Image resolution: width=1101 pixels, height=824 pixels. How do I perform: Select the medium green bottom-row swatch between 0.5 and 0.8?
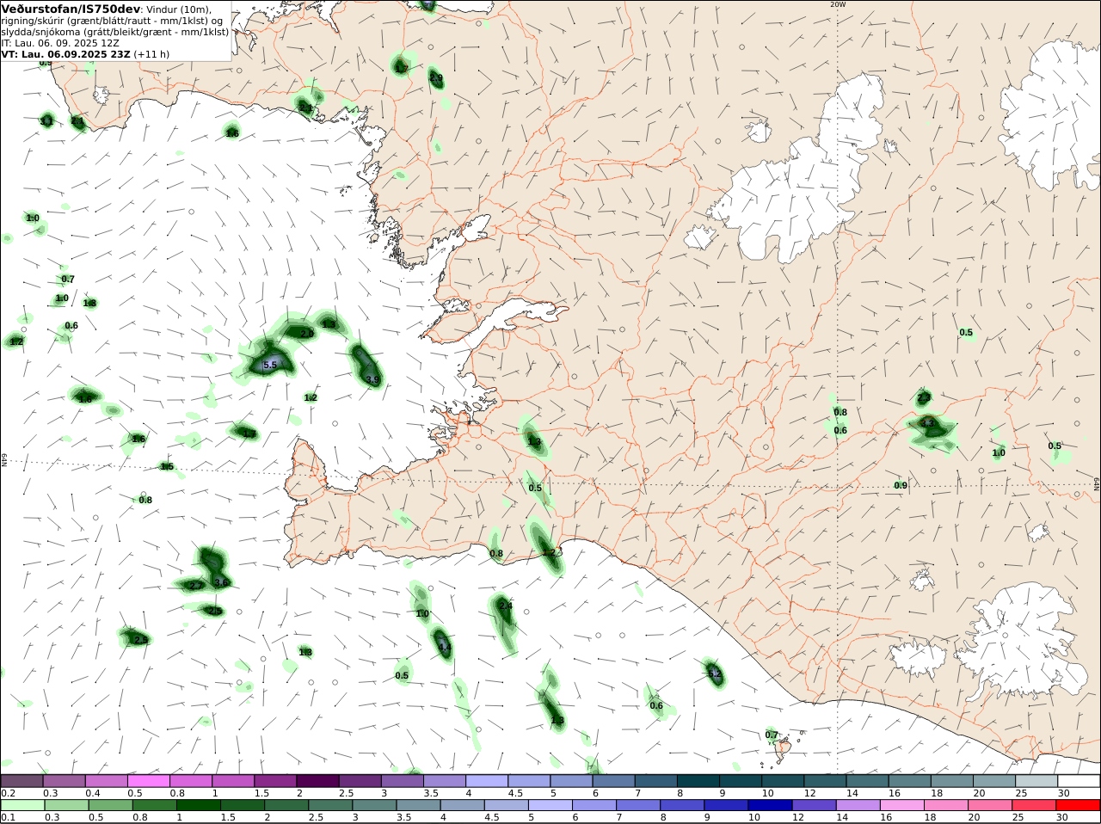(x=110, y=805)
